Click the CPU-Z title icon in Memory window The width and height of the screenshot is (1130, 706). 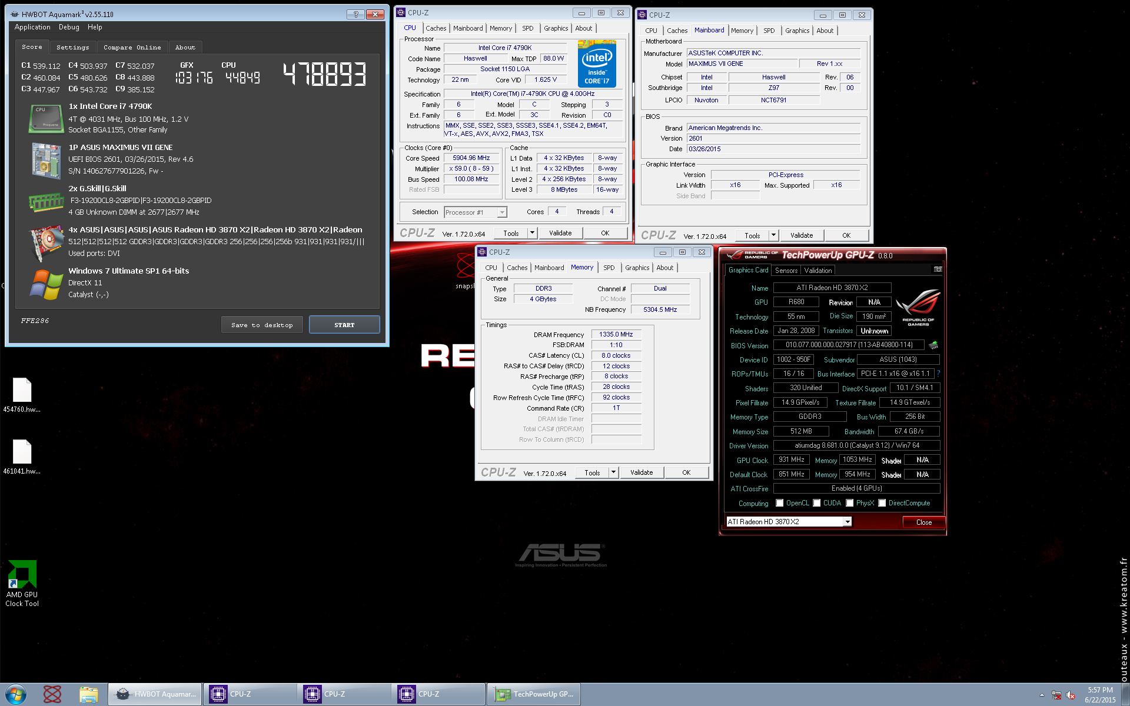pyautogui.click(x=482, y=252)
